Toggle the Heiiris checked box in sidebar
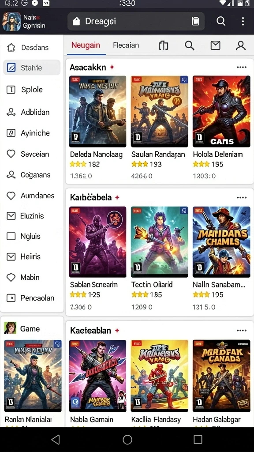This screenshot has height=452, width=254. pyautogui.click(x=11, y=256)
